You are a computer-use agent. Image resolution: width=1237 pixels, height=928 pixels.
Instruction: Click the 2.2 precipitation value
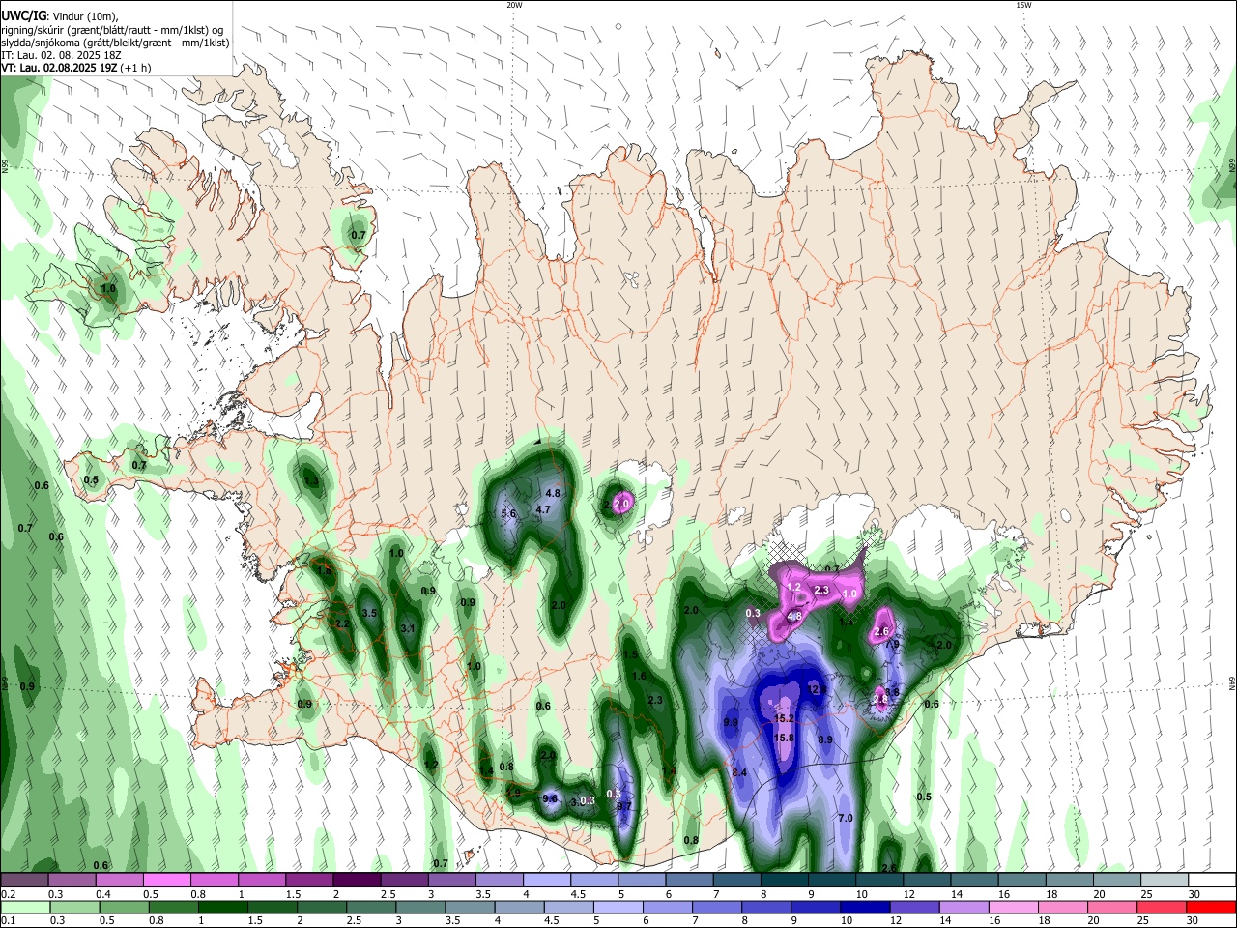point(341,624)
